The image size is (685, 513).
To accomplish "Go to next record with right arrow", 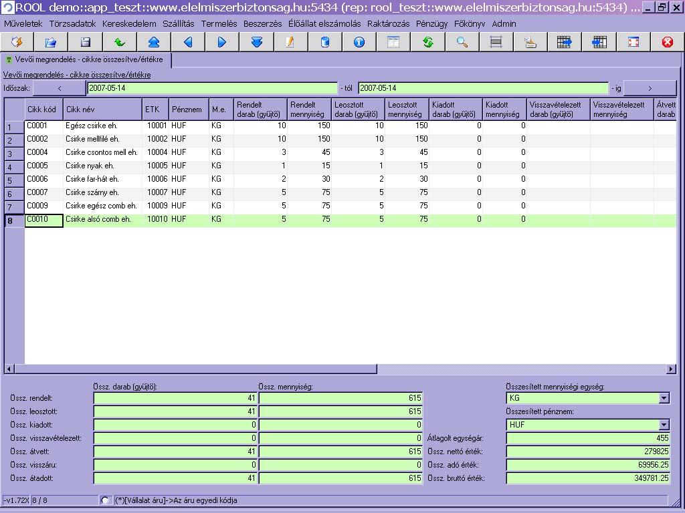I will point(222,42).
